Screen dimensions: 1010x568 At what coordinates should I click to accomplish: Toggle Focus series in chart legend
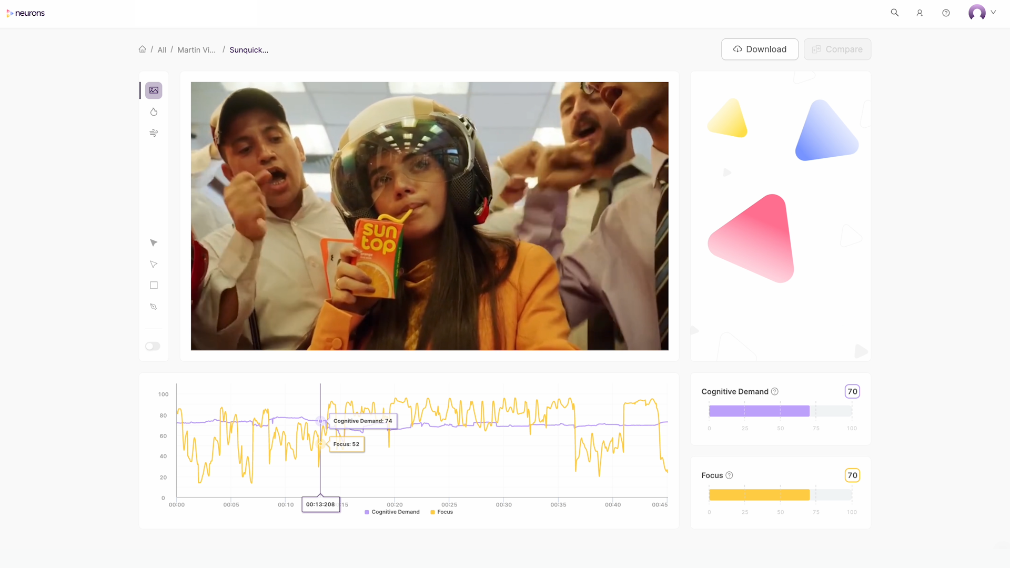pos(441,512)
